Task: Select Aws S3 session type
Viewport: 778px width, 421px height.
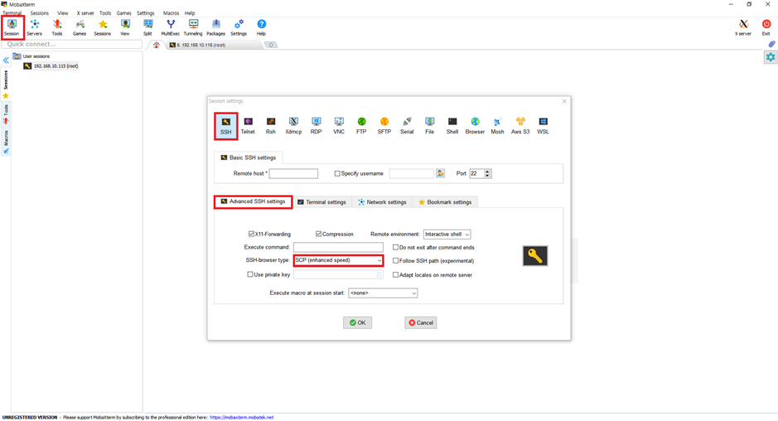Action: [x=520, y=126]
